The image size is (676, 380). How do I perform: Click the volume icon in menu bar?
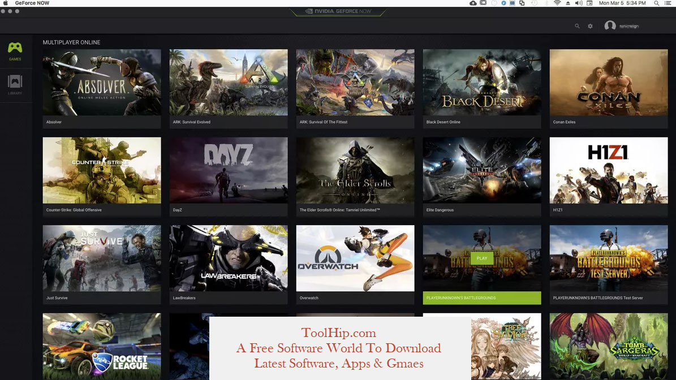click(579, 3)
